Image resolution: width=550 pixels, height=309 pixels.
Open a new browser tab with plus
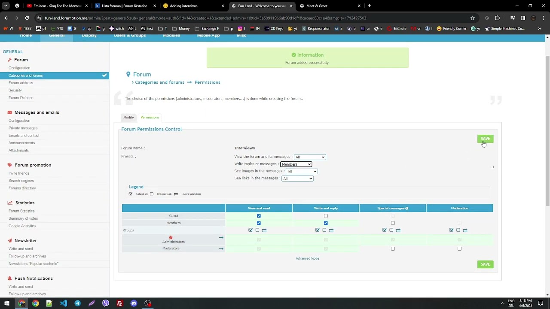[370, 6]
